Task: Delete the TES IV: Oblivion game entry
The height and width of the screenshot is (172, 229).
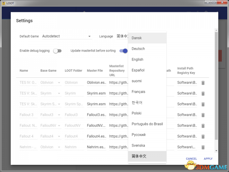Action: coord(203,83)
